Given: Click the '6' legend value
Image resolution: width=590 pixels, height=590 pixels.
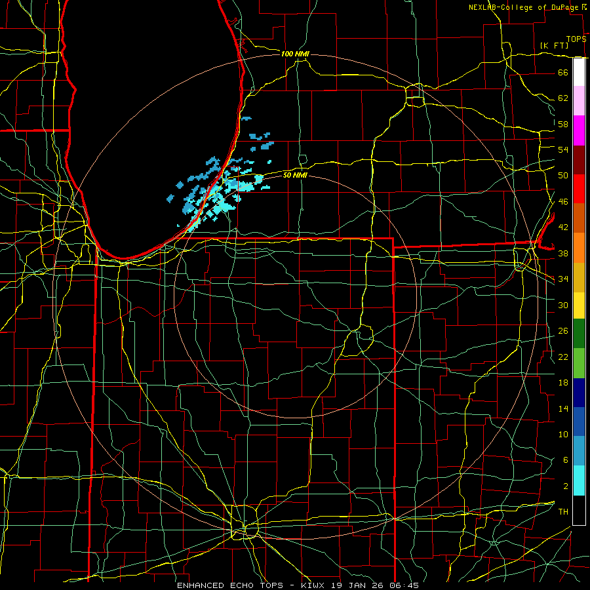Looking at the screenshot, I should 566,460.
